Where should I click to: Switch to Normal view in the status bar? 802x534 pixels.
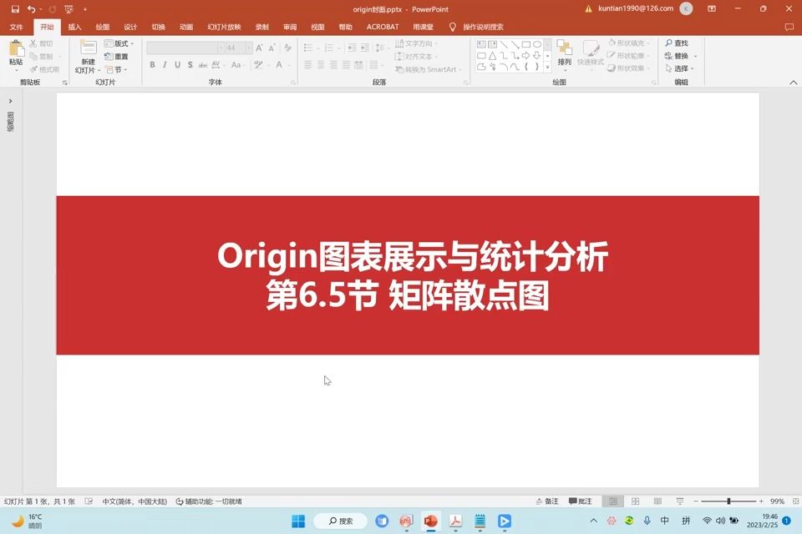point(614,501)
